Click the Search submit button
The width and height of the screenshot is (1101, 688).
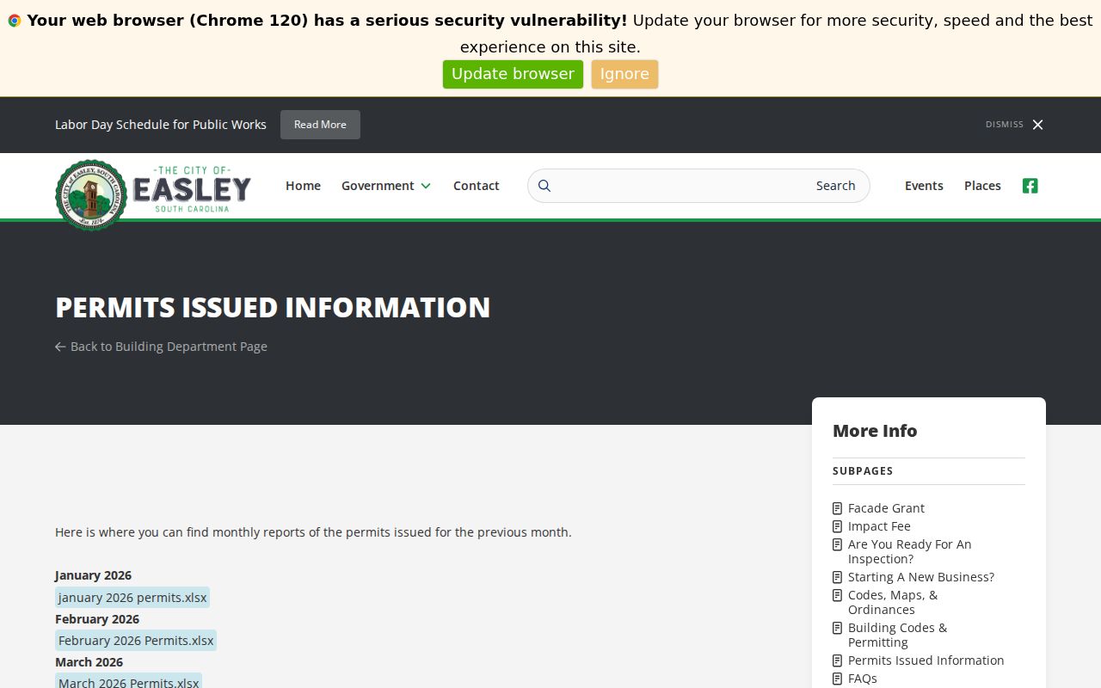point(835,186)
